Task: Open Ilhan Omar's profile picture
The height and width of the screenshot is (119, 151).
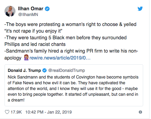Action: [x=10, y=11]
